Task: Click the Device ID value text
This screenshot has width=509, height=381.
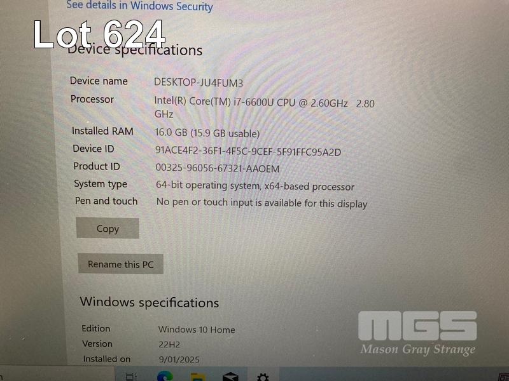Action: [x=248, y=151]
